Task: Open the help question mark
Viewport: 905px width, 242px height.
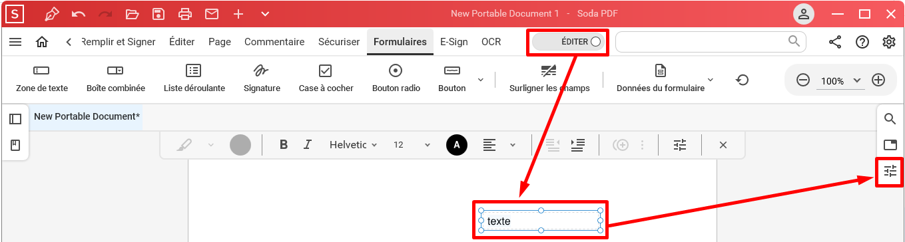Action: click(862, 42)
